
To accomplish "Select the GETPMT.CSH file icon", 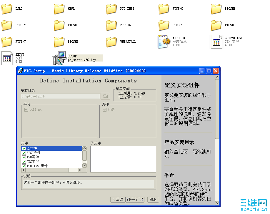I will pyautogui.click(x=217, y=42).
